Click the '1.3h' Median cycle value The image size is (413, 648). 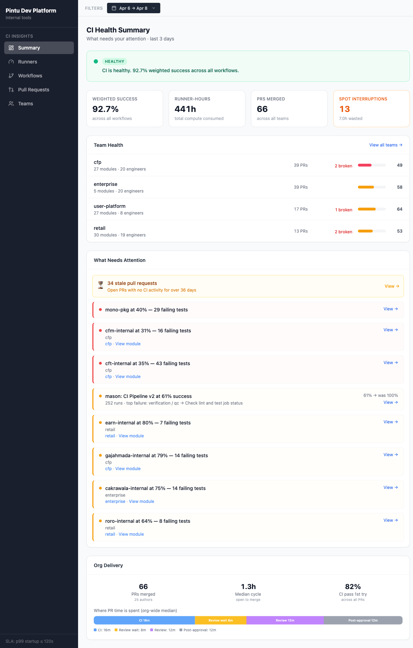[248, 587]
